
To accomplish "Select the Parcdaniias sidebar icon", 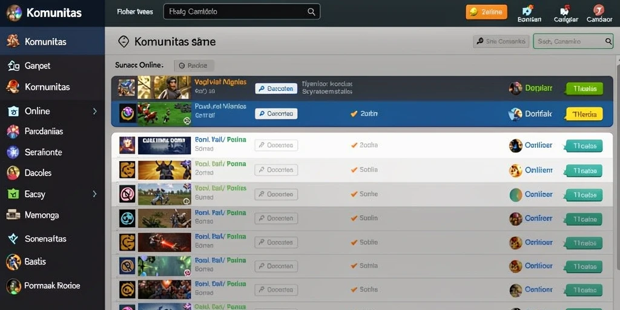I will tap(13, 131).
